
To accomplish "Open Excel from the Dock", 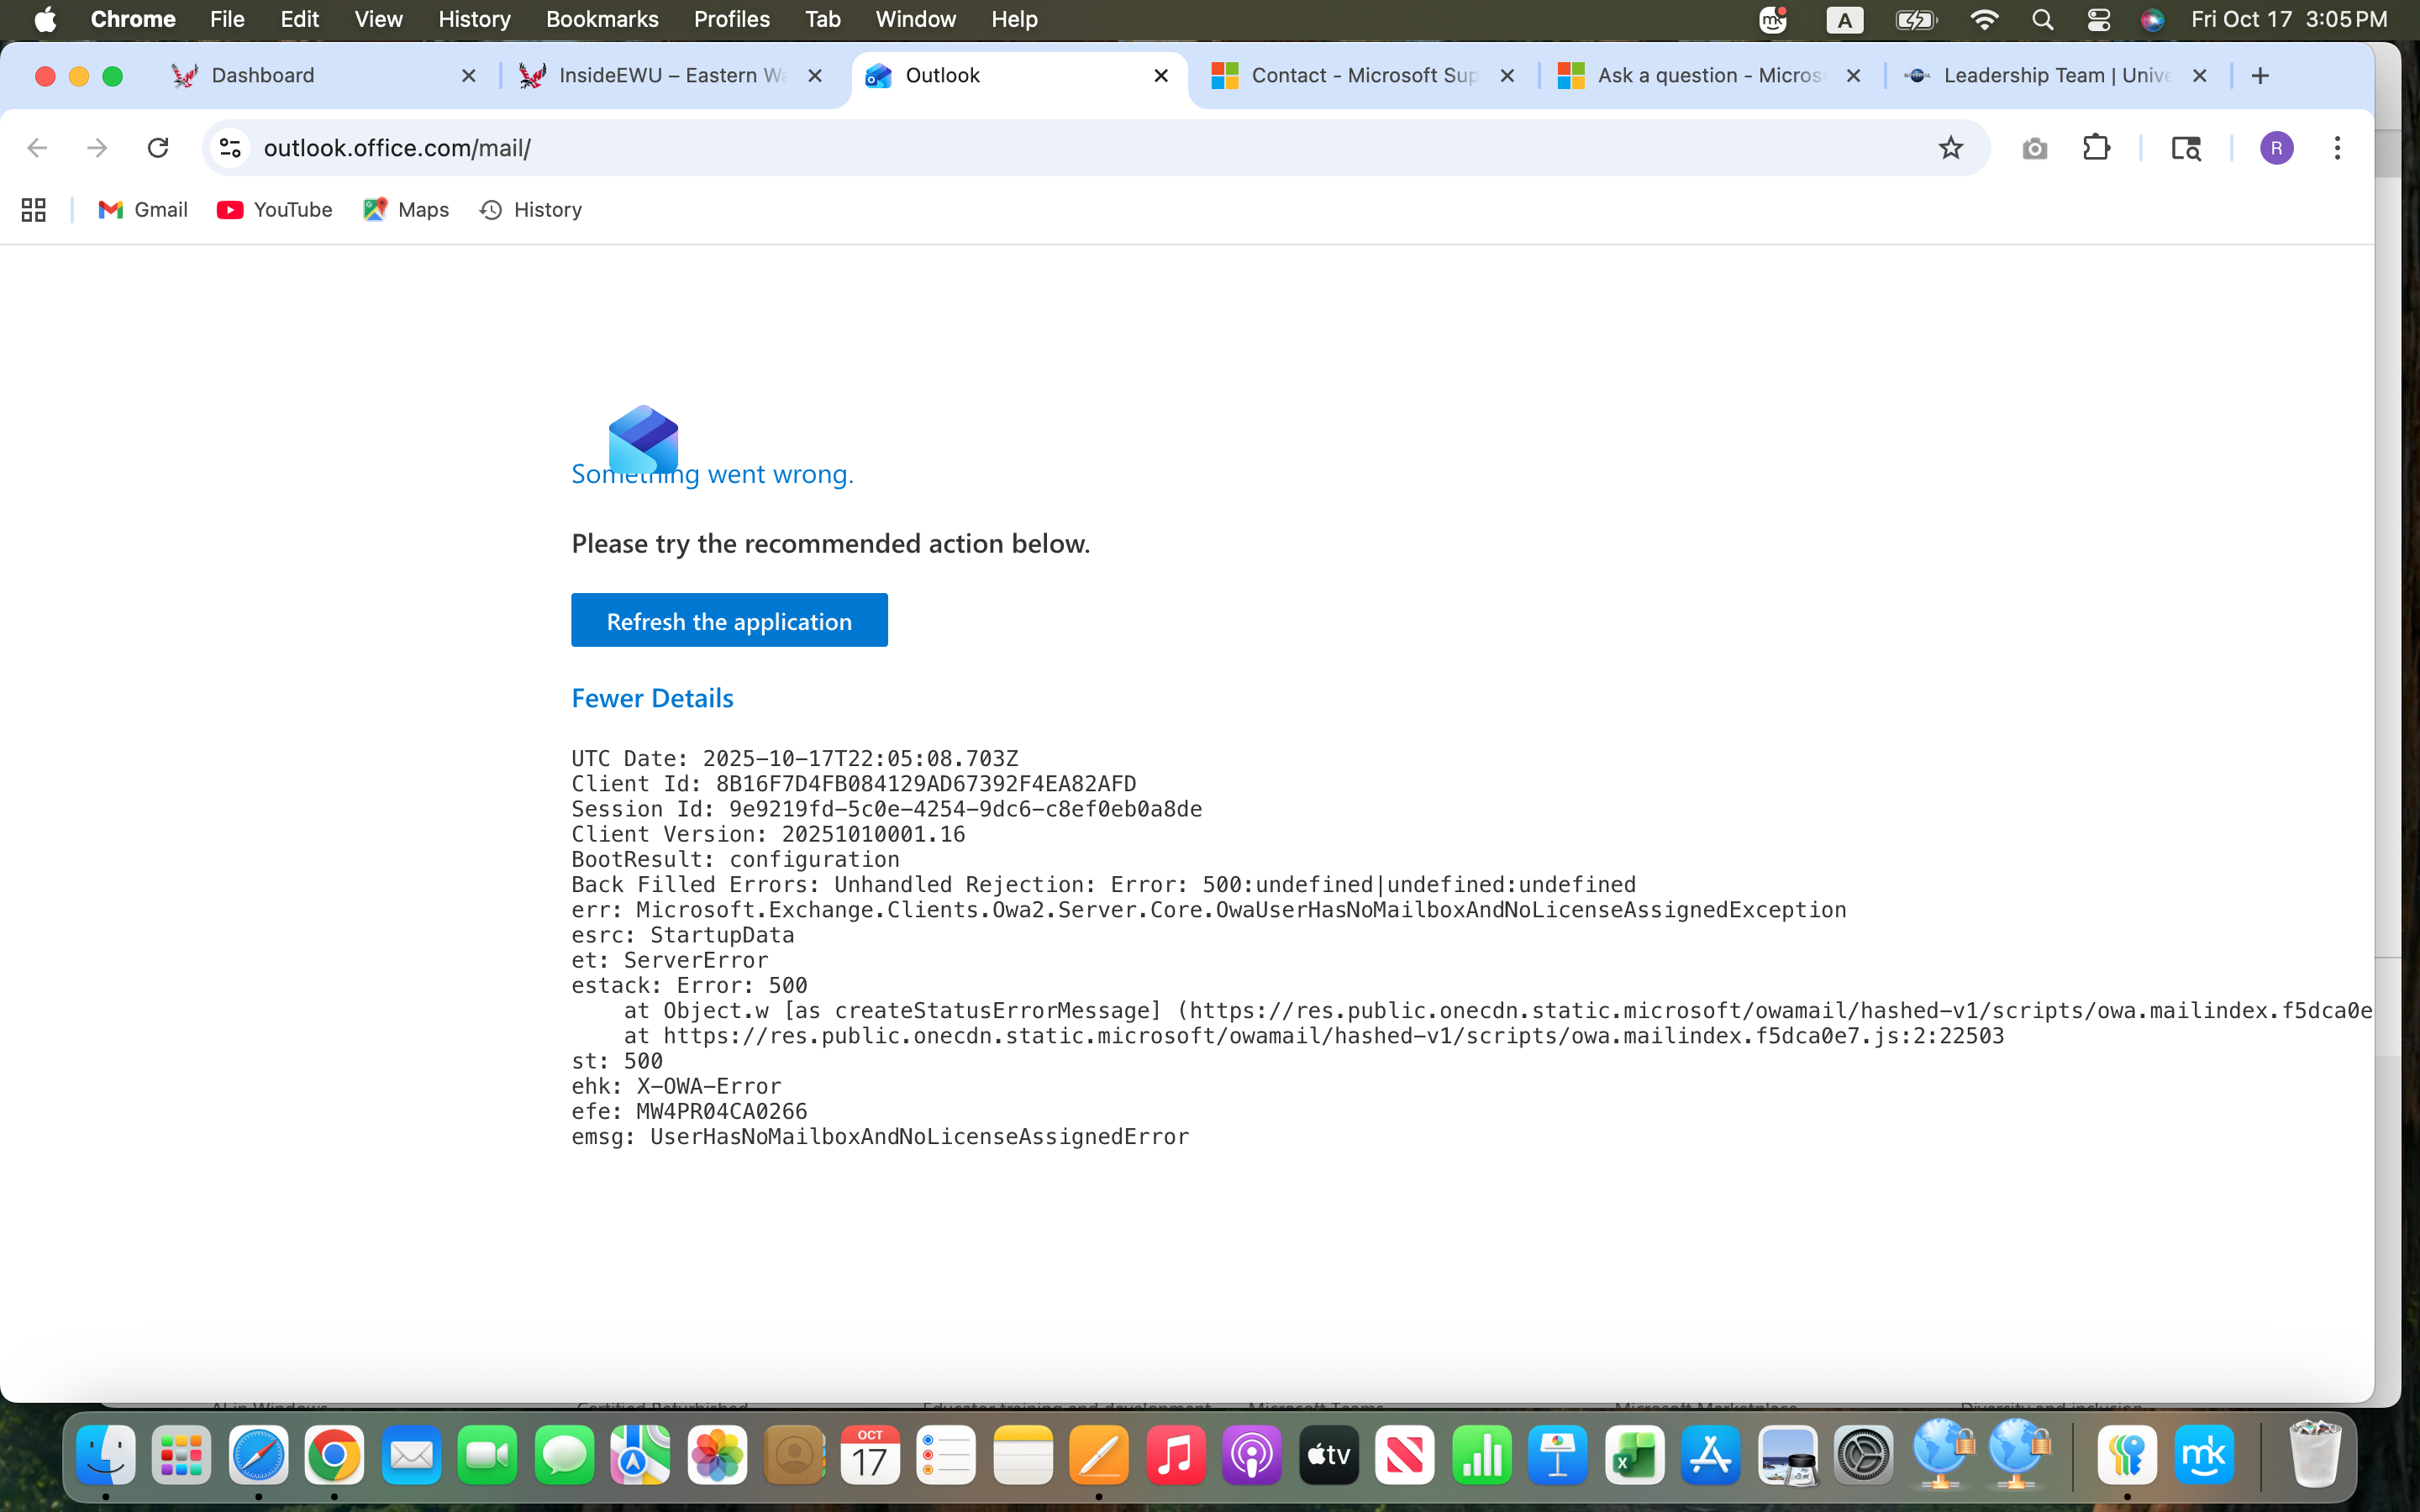I will 1635,1455.
